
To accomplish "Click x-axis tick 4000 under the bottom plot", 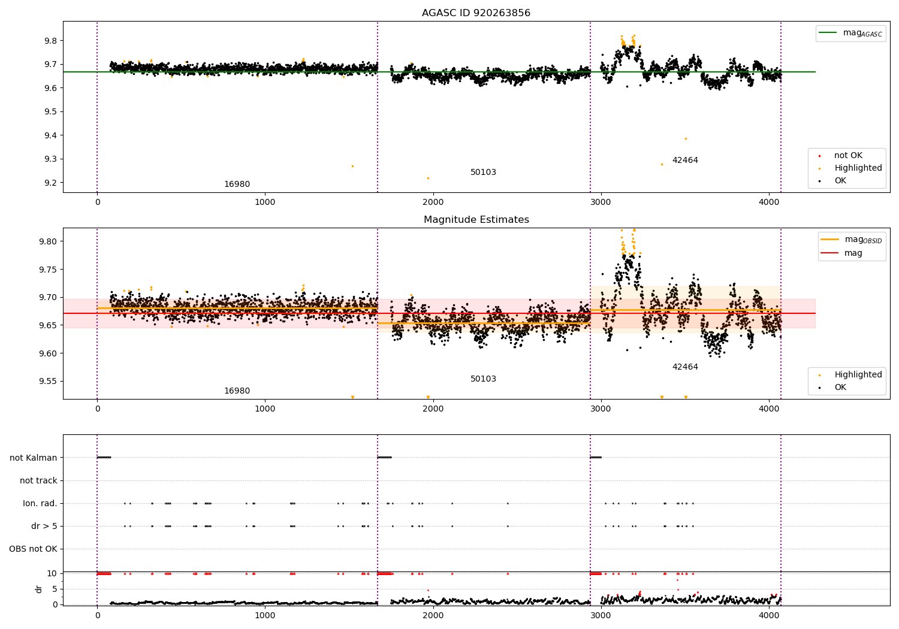I will [x=769, y=615].
